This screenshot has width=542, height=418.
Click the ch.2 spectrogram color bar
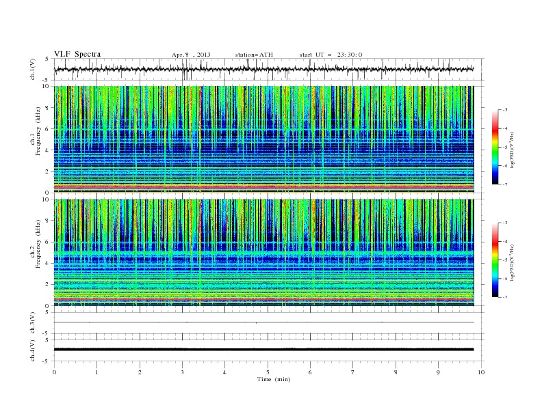(495, 260)
